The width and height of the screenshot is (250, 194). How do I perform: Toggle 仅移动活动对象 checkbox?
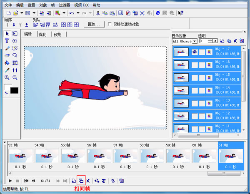109,24
